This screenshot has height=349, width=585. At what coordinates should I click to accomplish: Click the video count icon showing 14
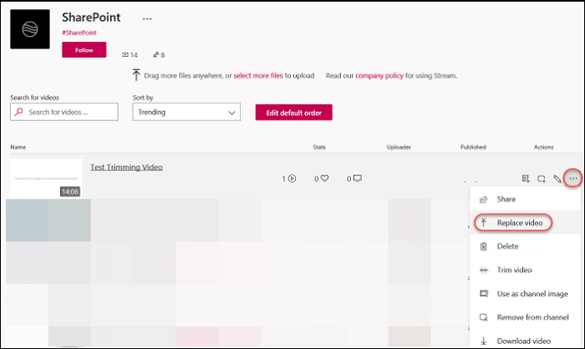125,55
